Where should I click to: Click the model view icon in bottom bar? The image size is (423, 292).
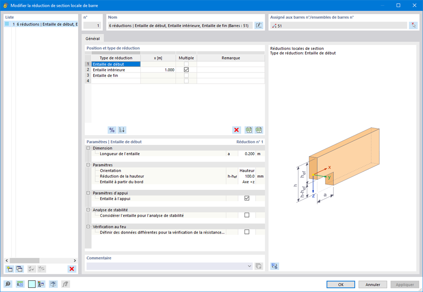pos(41,284)
